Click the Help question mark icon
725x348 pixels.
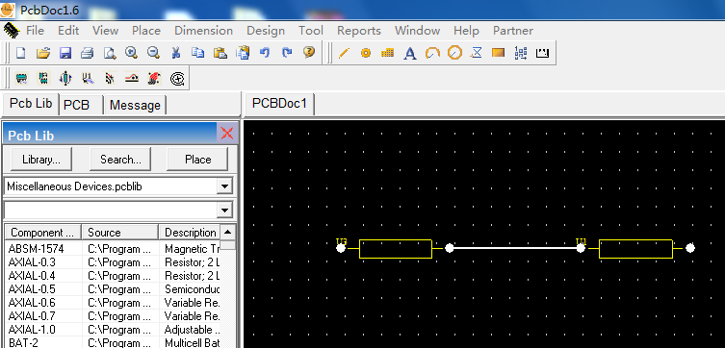click(x=309, y=52)
